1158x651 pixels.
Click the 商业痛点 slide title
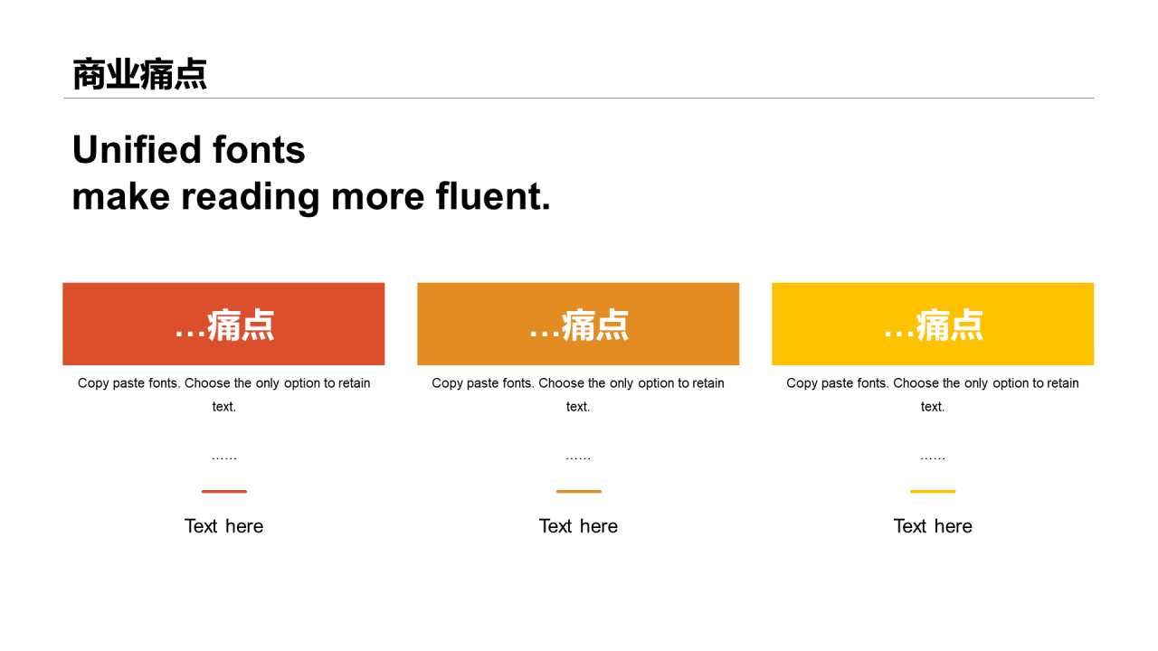click(139, 74)
